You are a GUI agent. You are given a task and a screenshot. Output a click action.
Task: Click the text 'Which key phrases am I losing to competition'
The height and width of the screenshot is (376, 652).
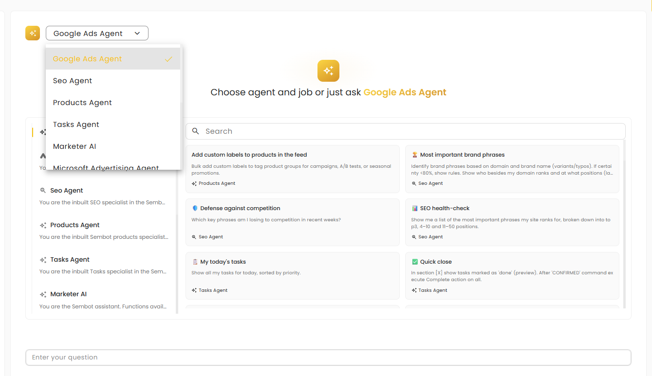pyautogui.click(x=266, y=220)
